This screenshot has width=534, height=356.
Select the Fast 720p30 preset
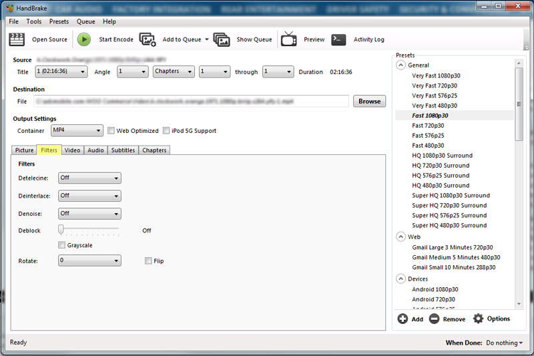(x=428, y=126)
